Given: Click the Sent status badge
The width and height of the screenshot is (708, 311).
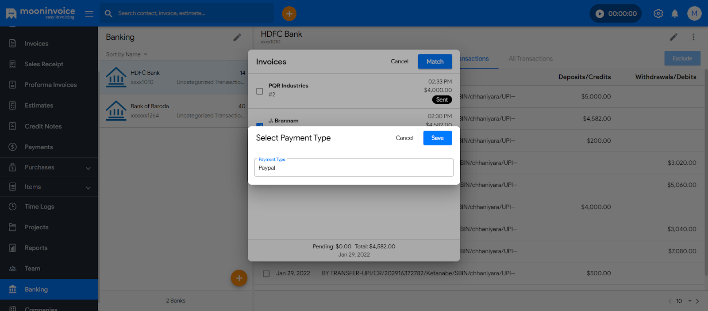Looking at the screenshot, I should coord(442,99).
